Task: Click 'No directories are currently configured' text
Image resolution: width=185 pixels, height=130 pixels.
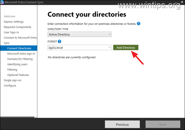Action: (x=72, y=57)
